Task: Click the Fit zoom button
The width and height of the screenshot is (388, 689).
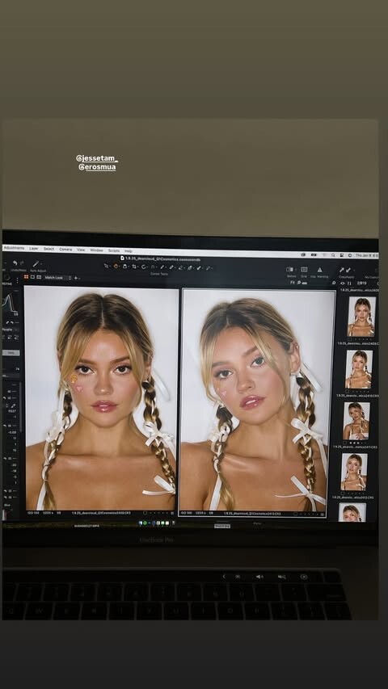Action: tap(292, 283)
